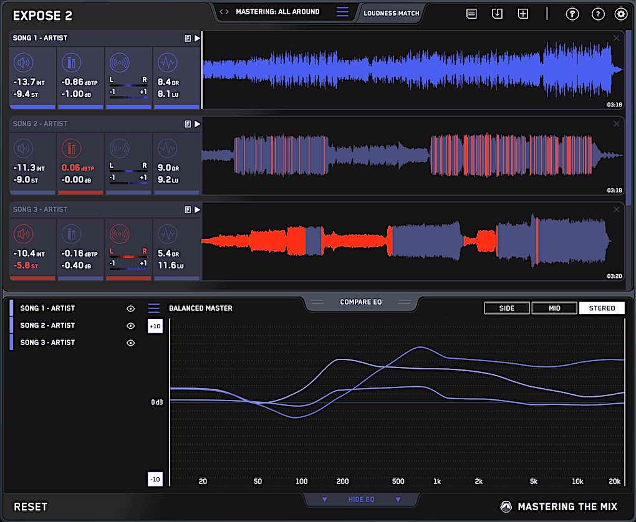Switch EQ view to Side
The height and width of the screenshot is (522, 636).
coord(507,308)
